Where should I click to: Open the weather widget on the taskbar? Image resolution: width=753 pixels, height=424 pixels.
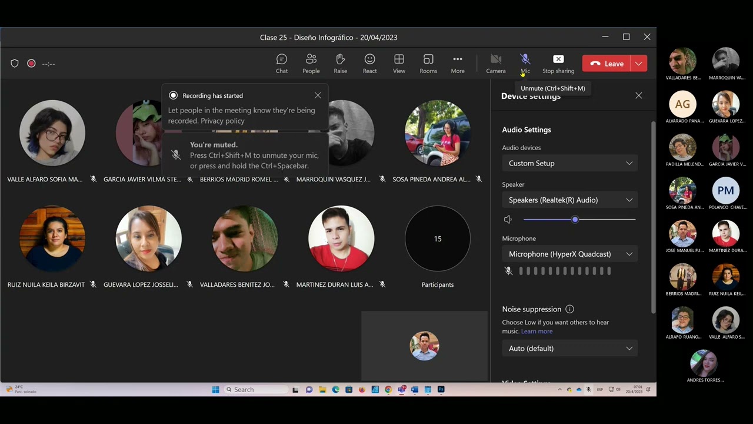coord(21,389)
